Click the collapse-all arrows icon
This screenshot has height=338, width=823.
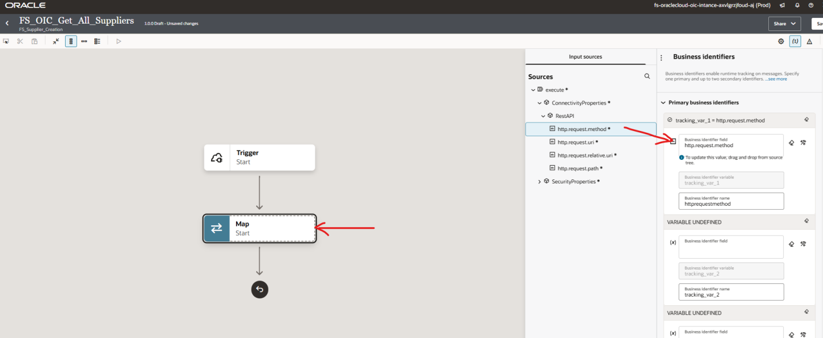point(56,41)
